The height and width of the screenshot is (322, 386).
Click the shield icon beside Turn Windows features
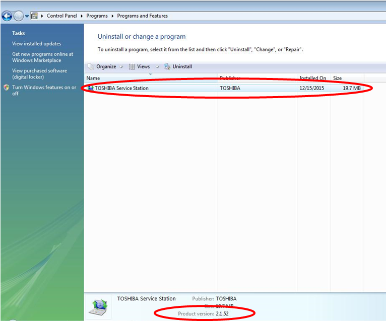6,88
